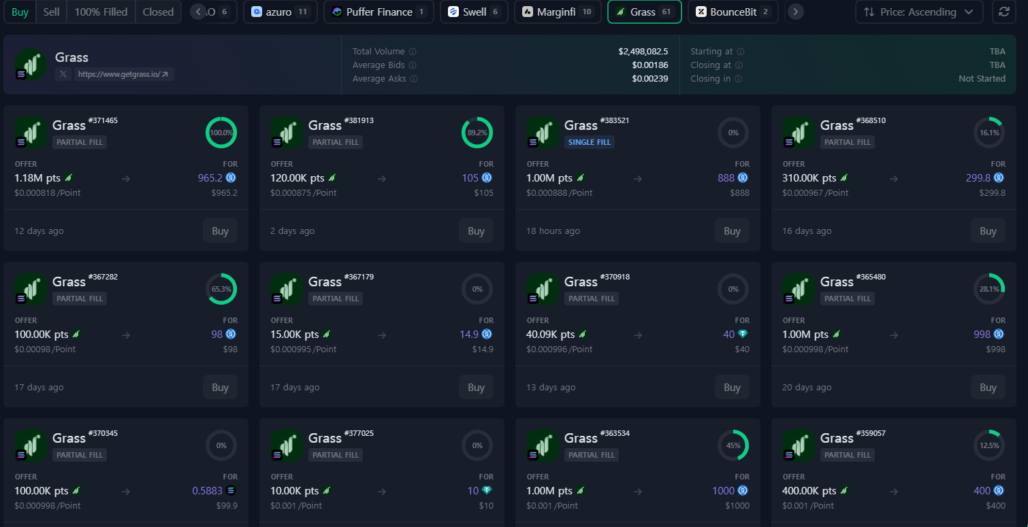
Task: Buy offer #370918 for 40
Action: [x=732, y=388]
